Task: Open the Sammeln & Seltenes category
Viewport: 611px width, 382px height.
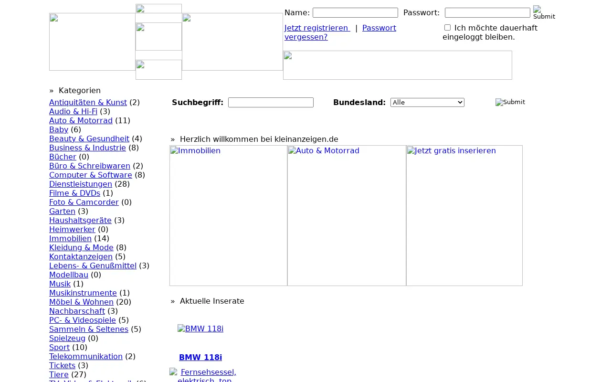Action: tap(89, 329)
